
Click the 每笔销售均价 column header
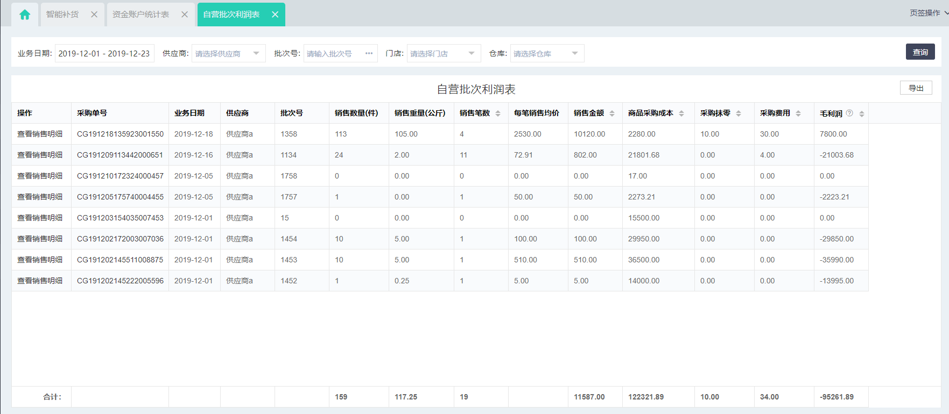(x=537, y=113)
